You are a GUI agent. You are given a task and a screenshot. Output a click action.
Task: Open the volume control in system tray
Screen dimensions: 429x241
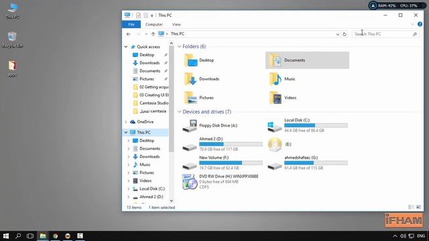[403, 236]
